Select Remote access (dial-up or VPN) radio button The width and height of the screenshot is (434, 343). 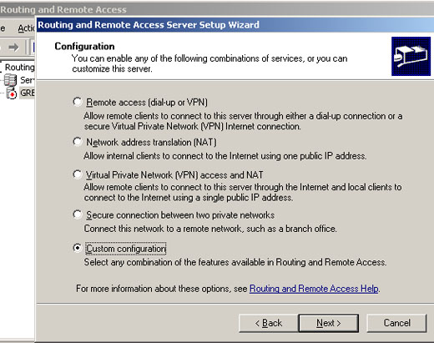point(78,102)
